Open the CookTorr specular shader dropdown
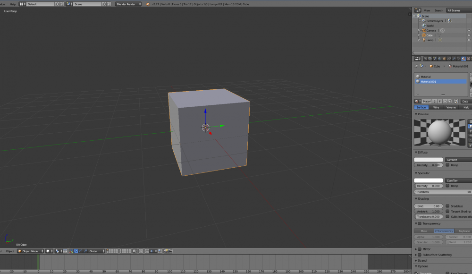Screen dimensions: 472x274 458,180
